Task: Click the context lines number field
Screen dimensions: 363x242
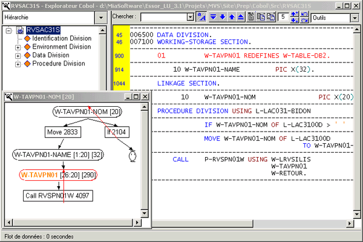Action: (x=283, y=17)
